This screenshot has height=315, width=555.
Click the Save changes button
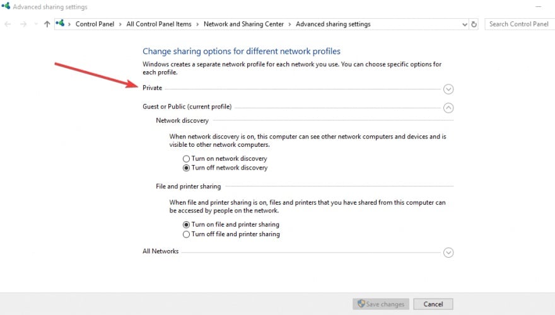click(381, 304)
